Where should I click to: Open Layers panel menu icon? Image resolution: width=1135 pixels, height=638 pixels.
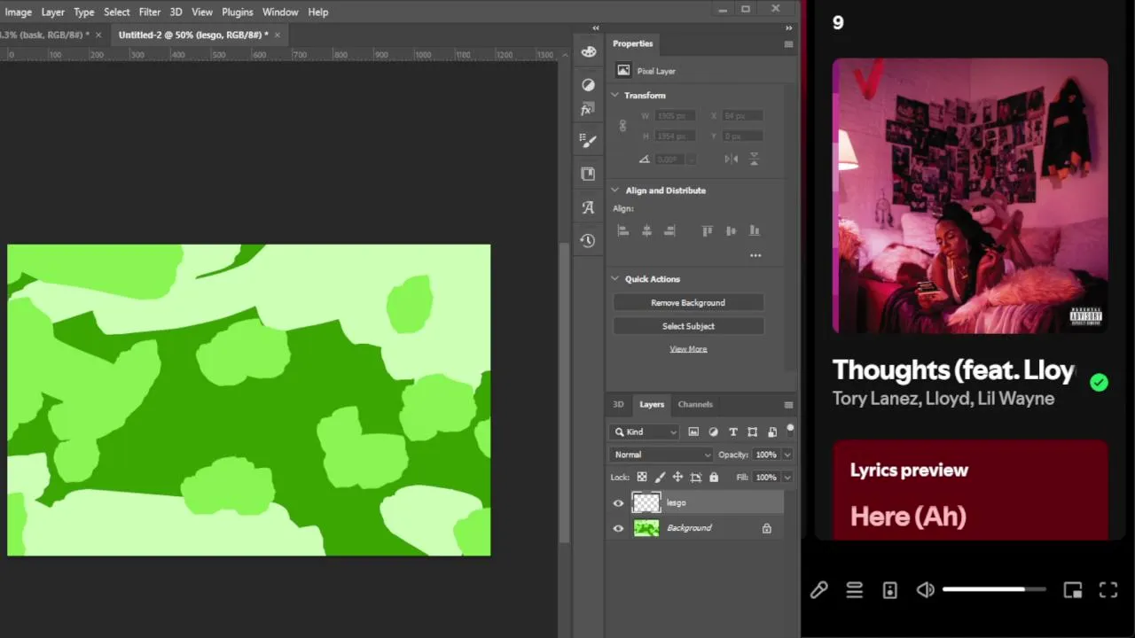[788, 405]
